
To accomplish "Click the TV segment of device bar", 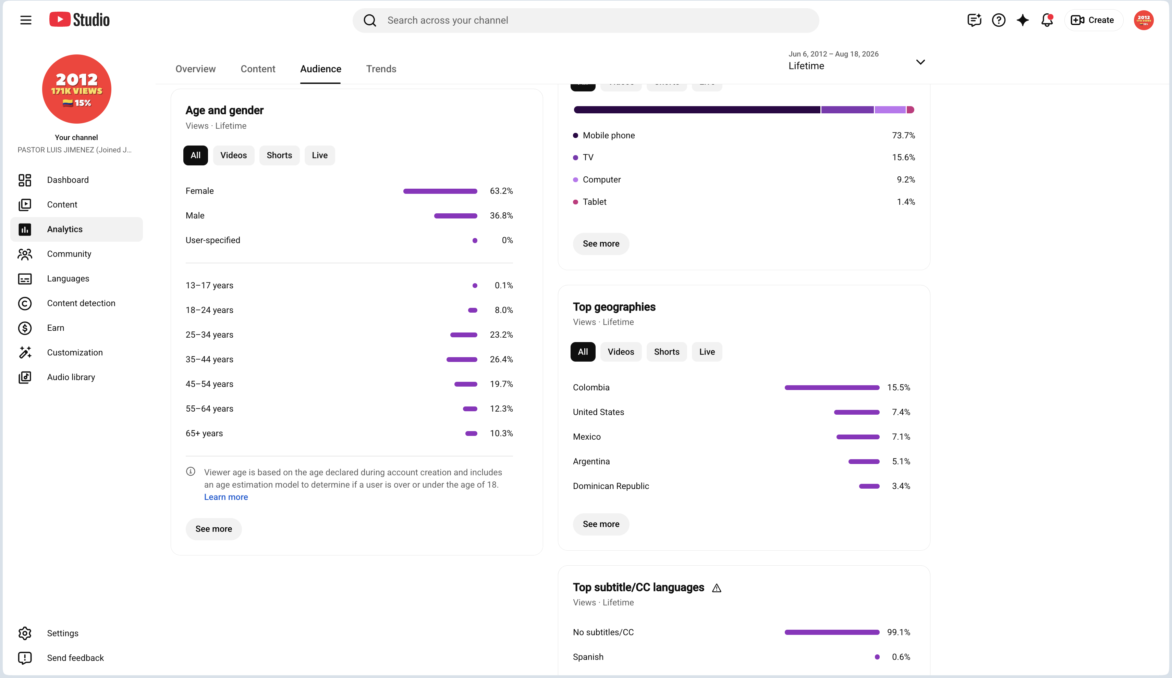I will tap(847, 110).
